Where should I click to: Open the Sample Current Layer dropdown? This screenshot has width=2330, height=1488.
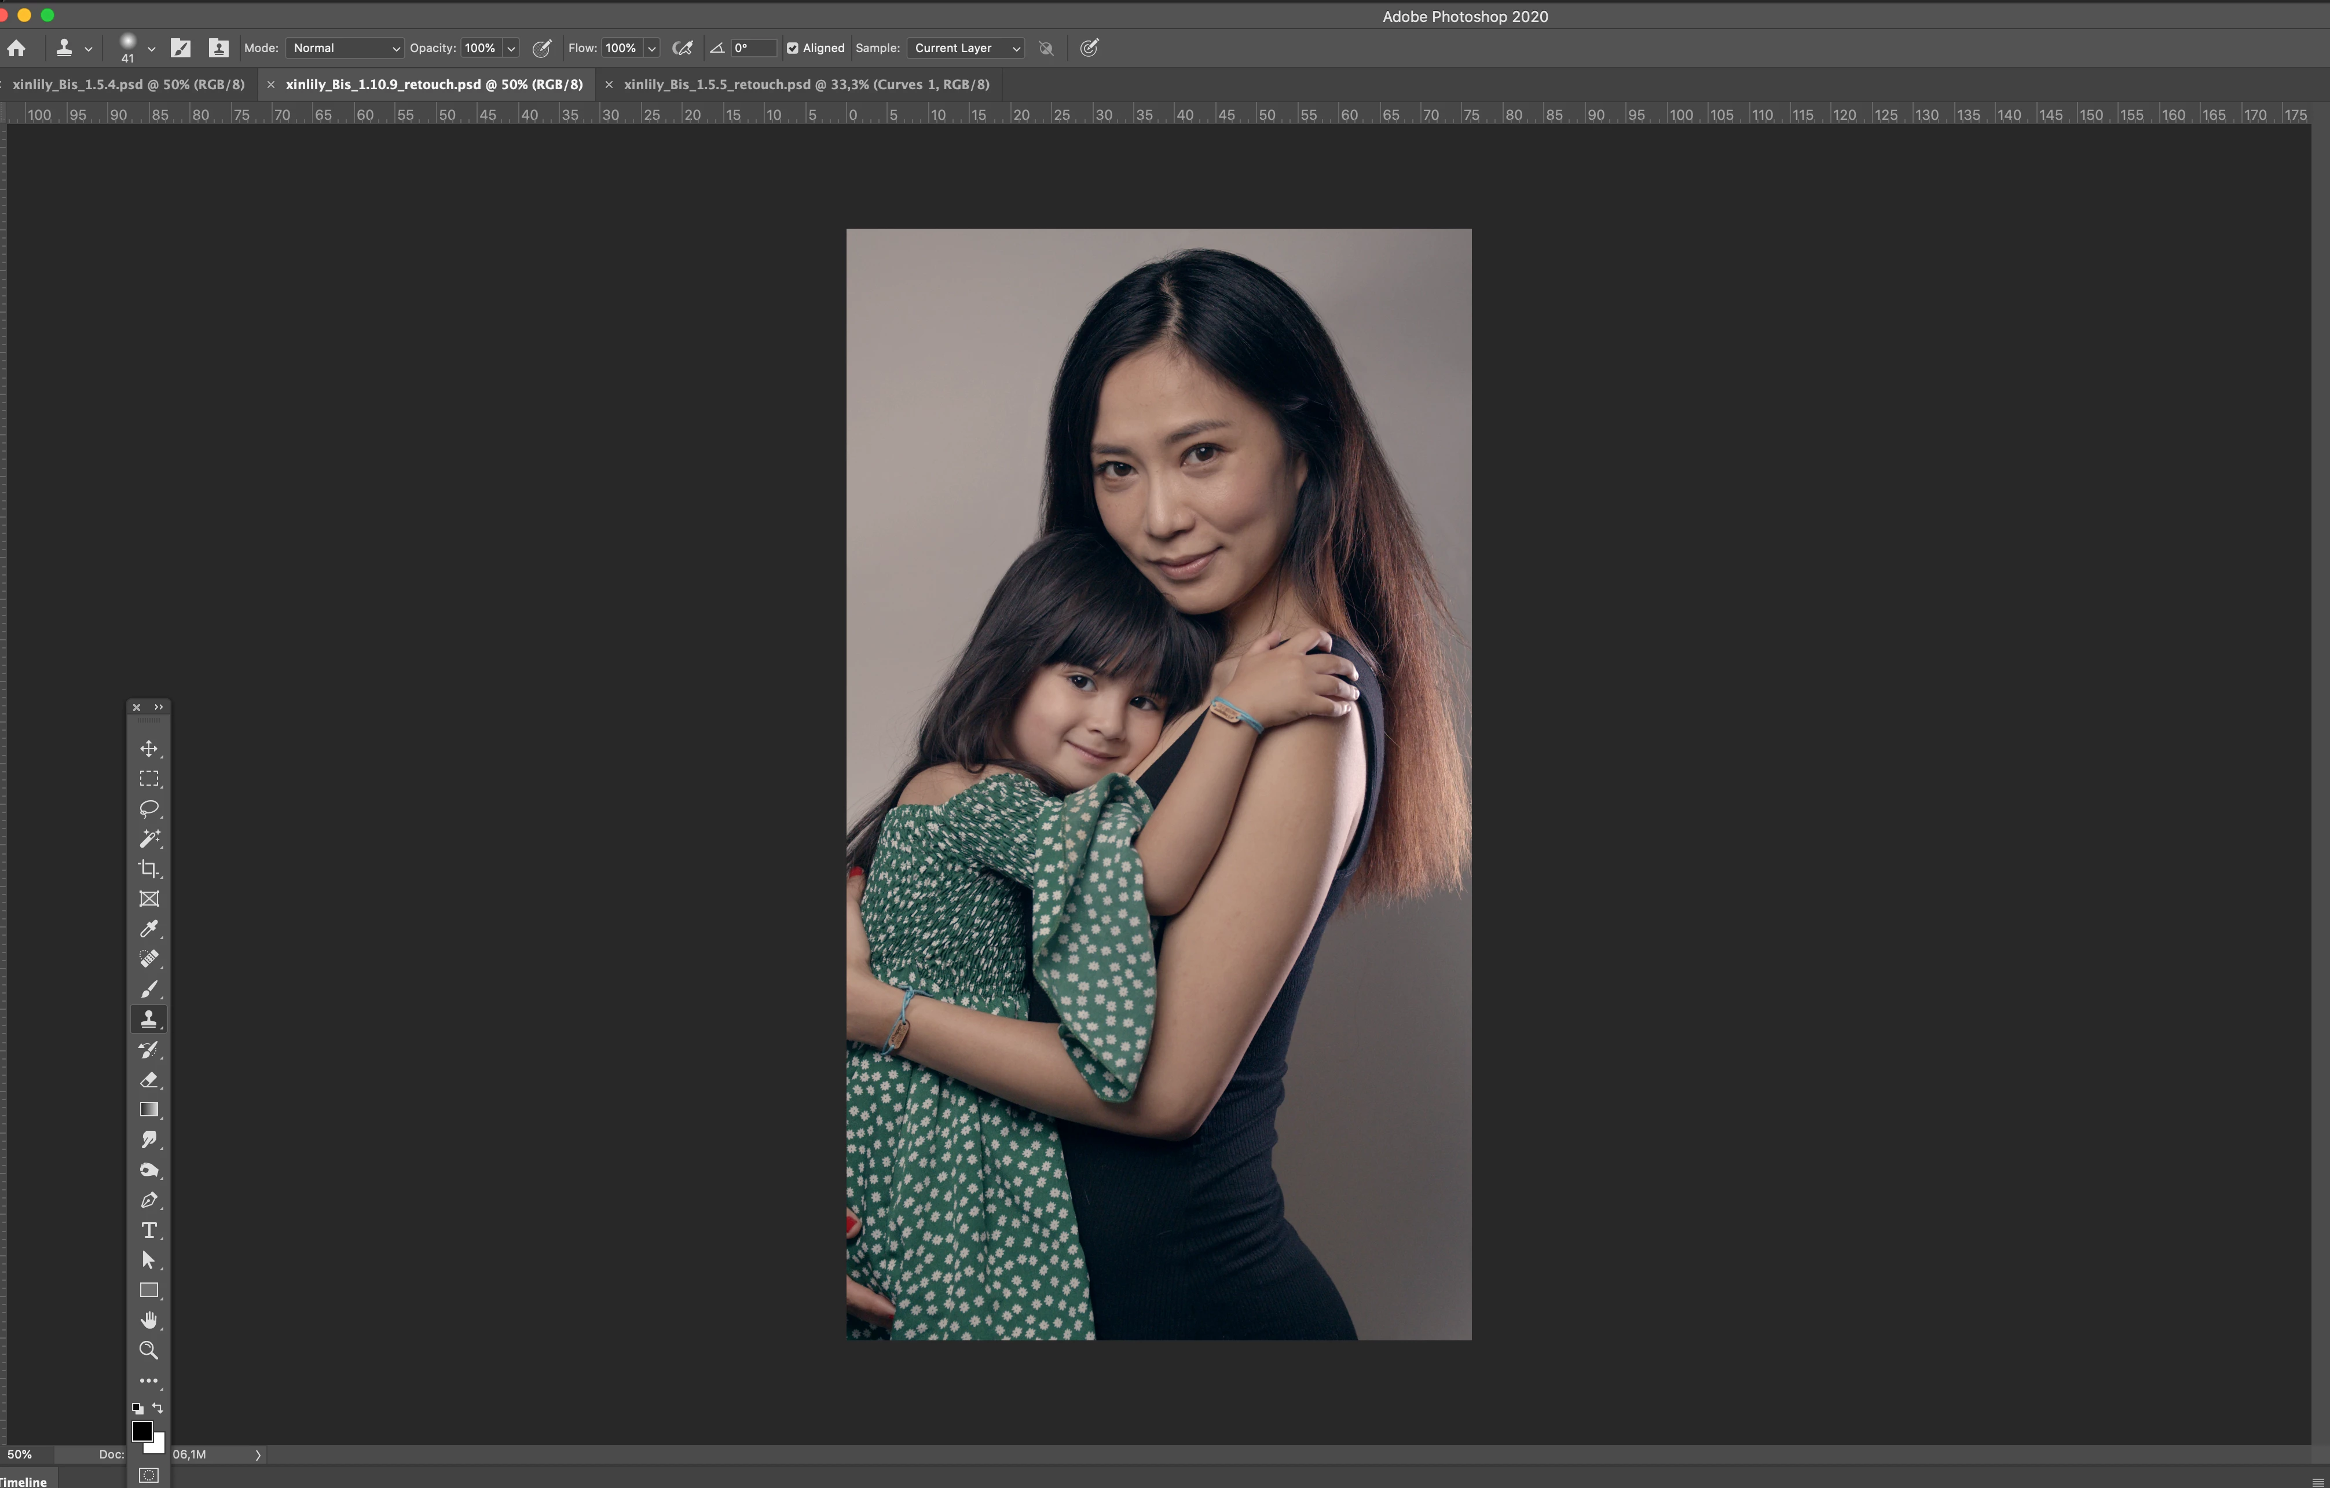coord(966,49)
